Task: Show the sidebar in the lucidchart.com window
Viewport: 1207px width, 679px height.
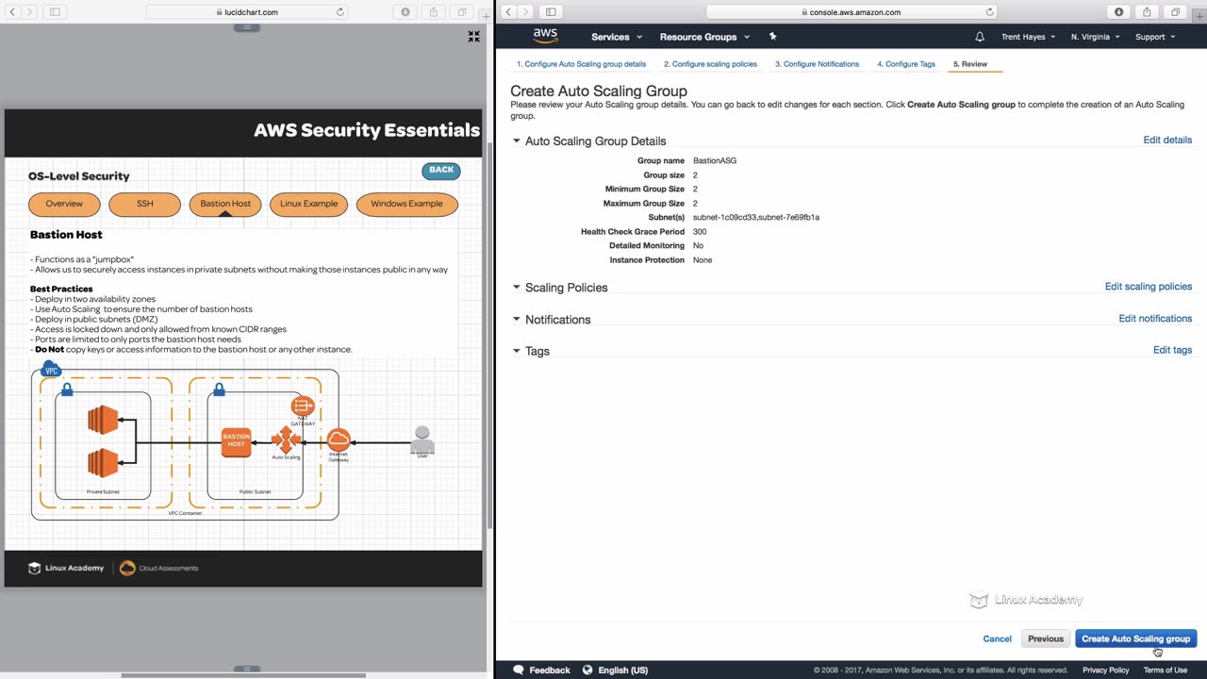Action: point(55,12)
